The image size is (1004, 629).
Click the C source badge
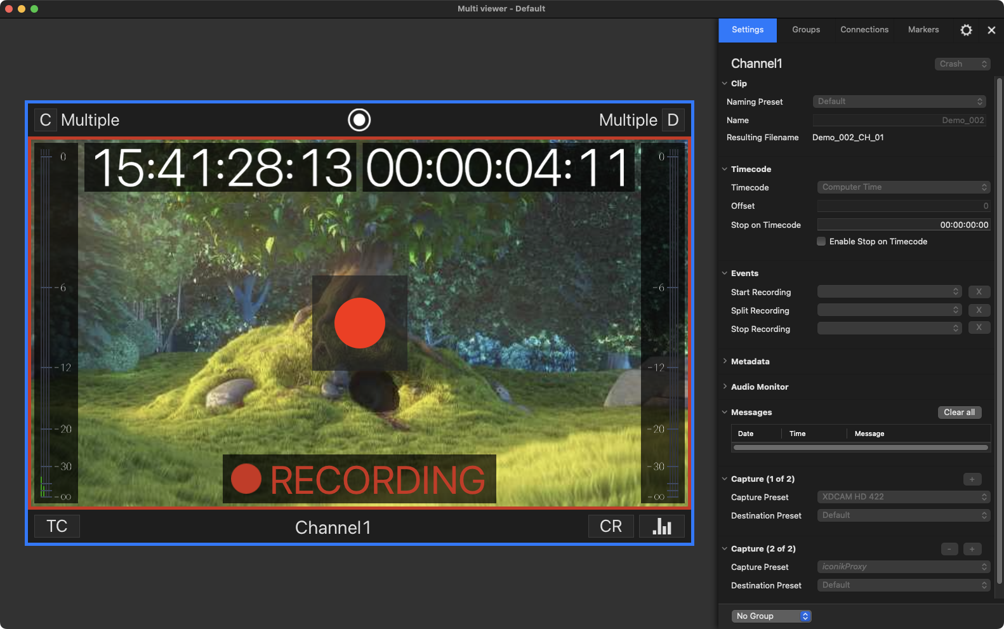pos(45,120)
